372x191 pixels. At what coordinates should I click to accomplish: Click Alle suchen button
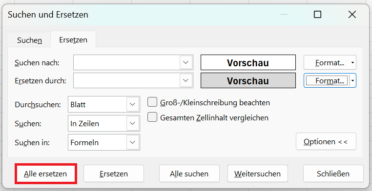(189, 174)
